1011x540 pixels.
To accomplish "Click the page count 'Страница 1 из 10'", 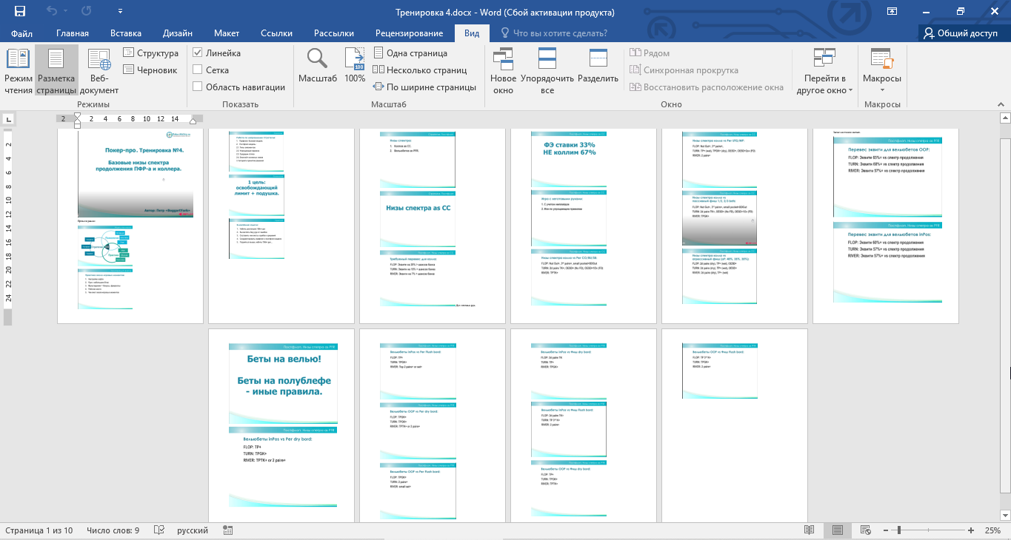I will pyautogui.click(x=39, y=530).
